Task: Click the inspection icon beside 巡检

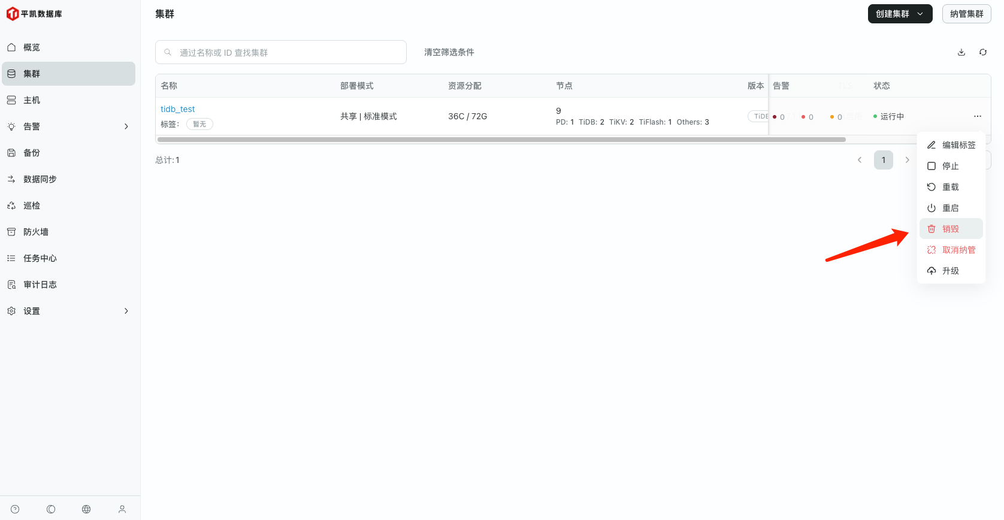Action: pyautogui.click(x=11, y=205)
